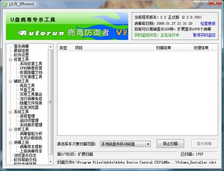Select 软件帮助文档 entry
224x171 pixels.
click(x=25, y=160)
